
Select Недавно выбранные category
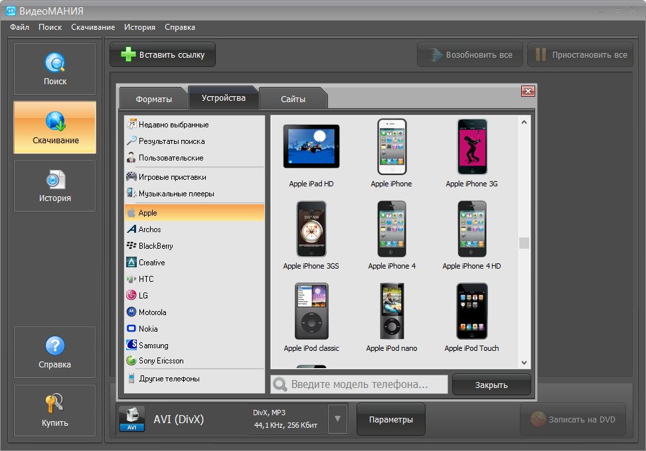pos(194,124)
